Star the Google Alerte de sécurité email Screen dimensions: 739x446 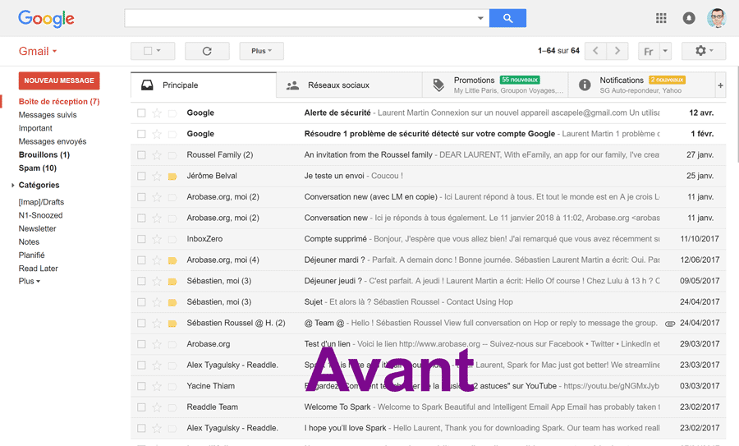157,113
